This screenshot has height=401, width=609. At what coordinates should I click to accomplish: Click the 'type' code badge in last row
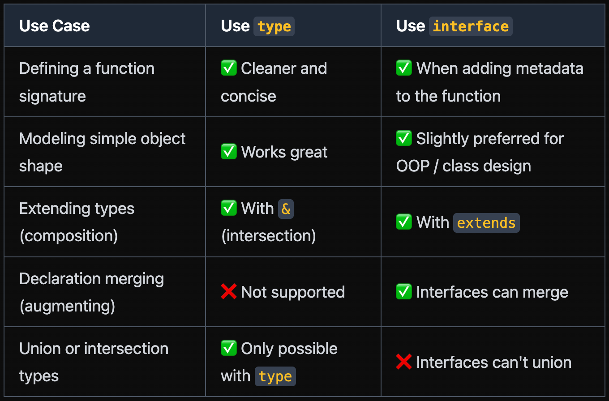click(275, 376)
